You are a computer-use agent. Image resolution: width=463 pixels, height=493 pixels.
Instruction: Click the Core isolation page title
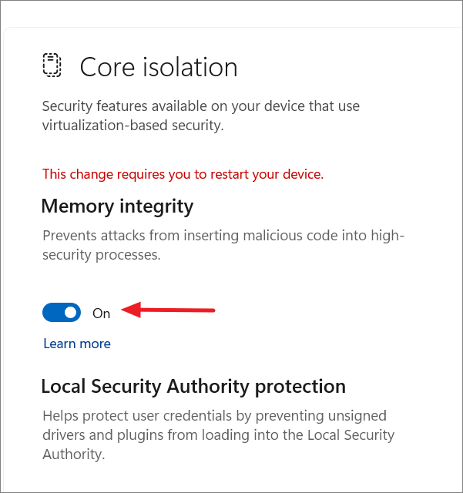159,67
